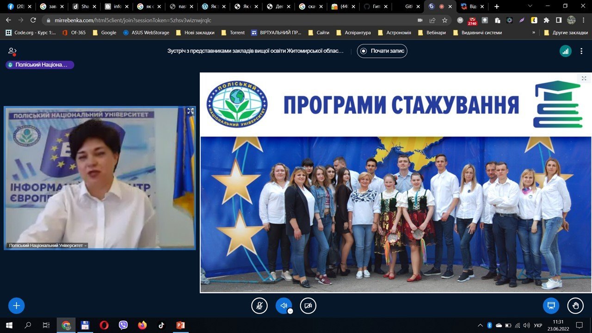
Task: Raise hand using the hand icon
Action: (575, 306)
